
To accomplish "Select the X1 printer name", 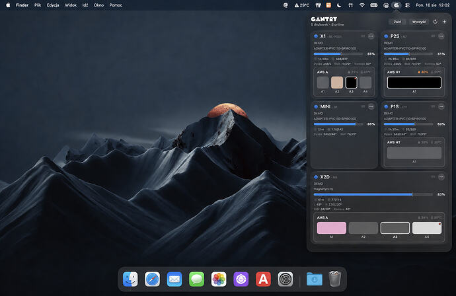I will pyautogui.click(x=323, y=36).
